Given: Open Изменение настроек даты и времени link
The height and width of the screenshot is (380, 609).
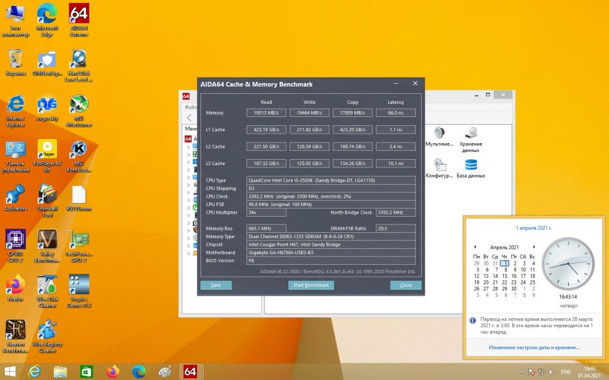Looking at the screenshot, I should [533, 347].
